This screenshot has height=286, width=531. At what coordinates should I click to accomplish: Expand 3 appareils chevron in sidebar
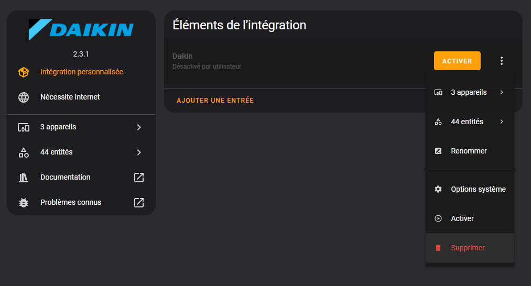tap(139, 127)
